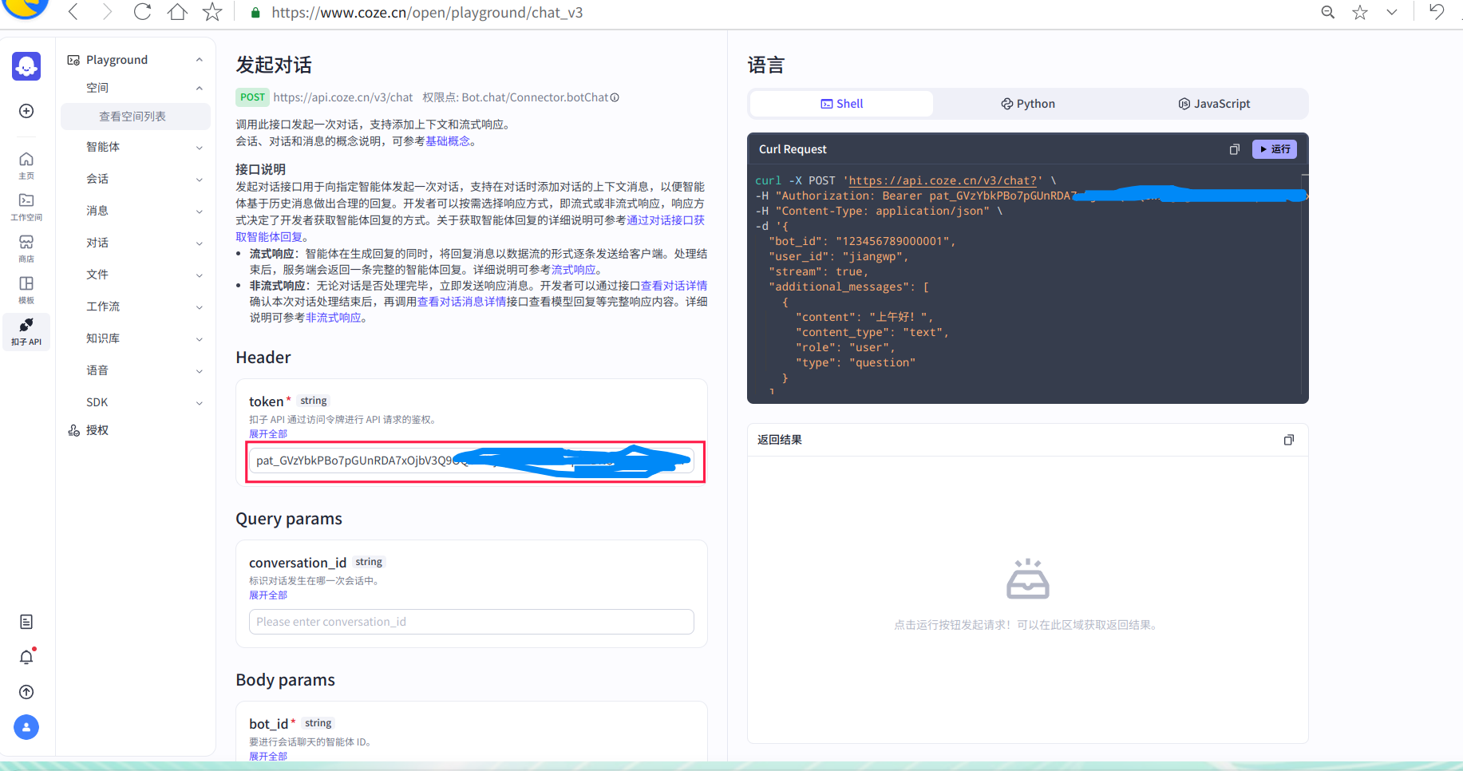Image resolution: width=1463 pixels, height=771 pixels.
Task: Click the Coze logo icon in sidebar
Action: tap(26, 66)
